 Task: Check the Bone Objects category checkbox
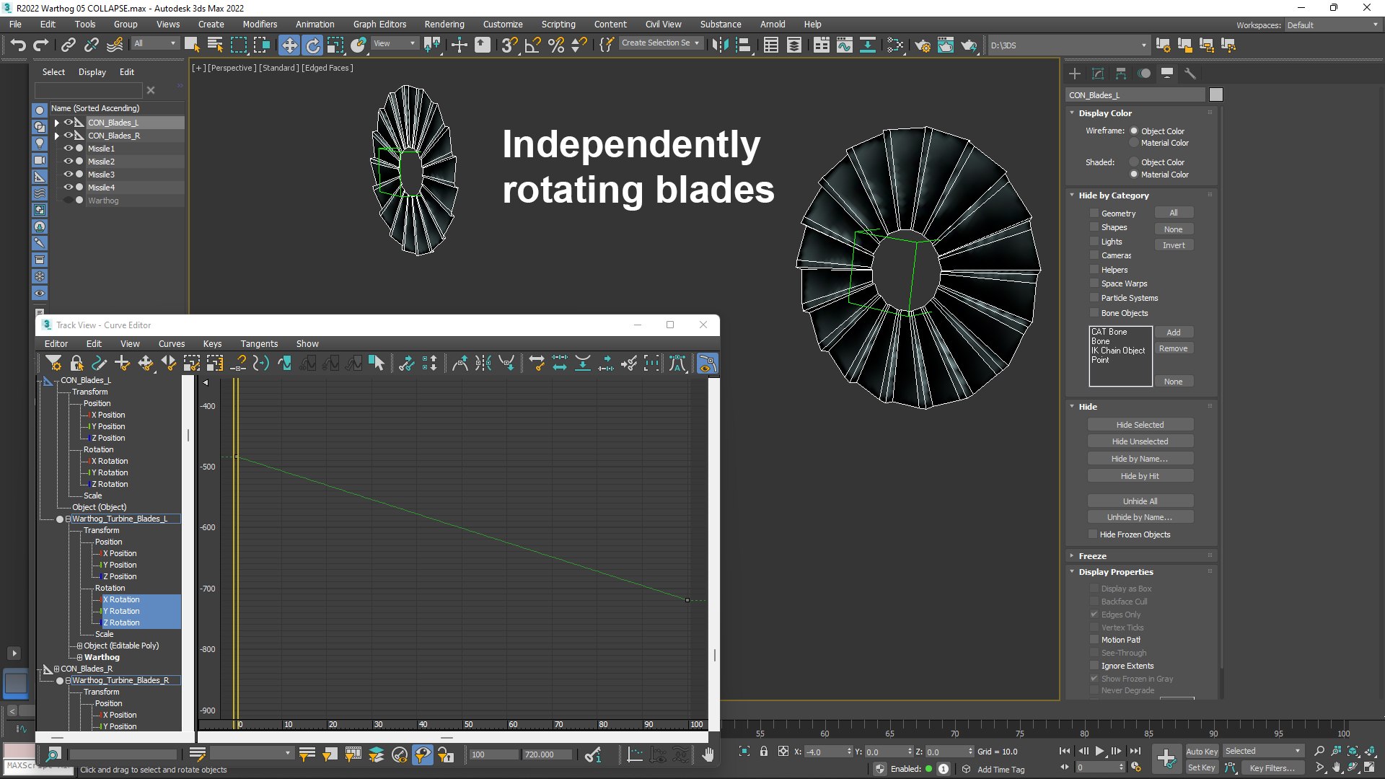pos(1094,313)
